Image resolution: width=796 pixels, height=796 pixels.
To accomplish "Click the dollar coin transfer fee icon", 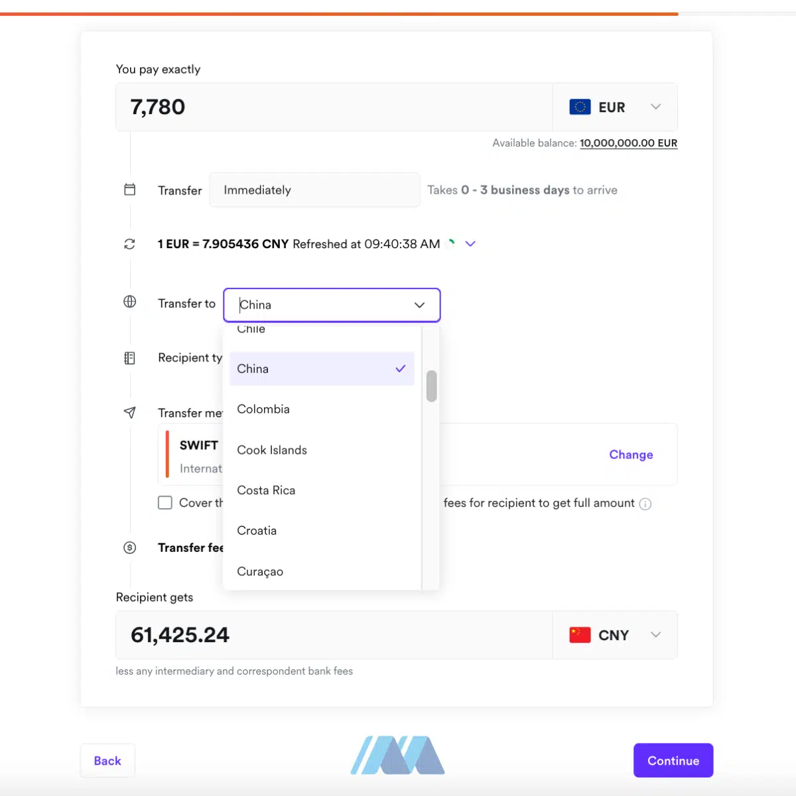I will (130, 548).
